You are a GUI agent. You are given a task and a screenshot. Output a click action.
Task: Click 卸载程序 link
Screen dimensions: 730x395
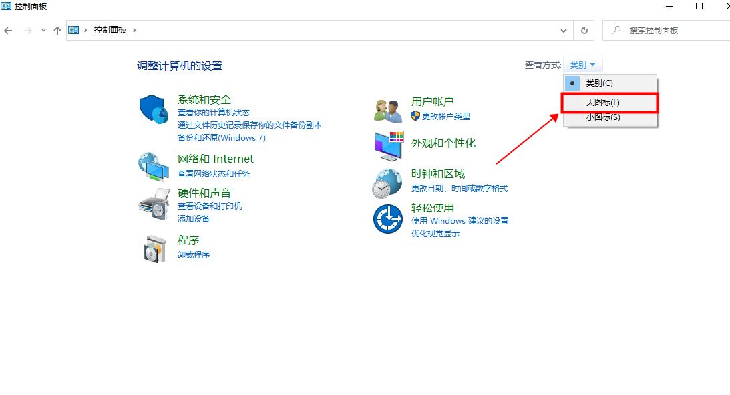click(194, 254)
